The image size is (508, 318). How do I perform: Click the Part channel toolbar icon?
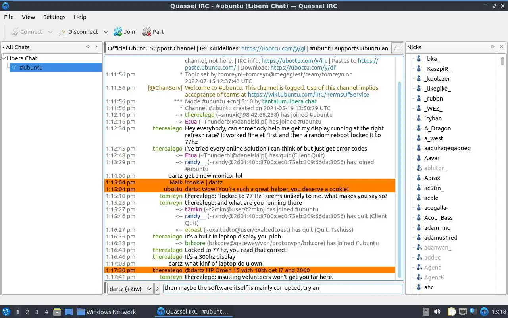147,32
